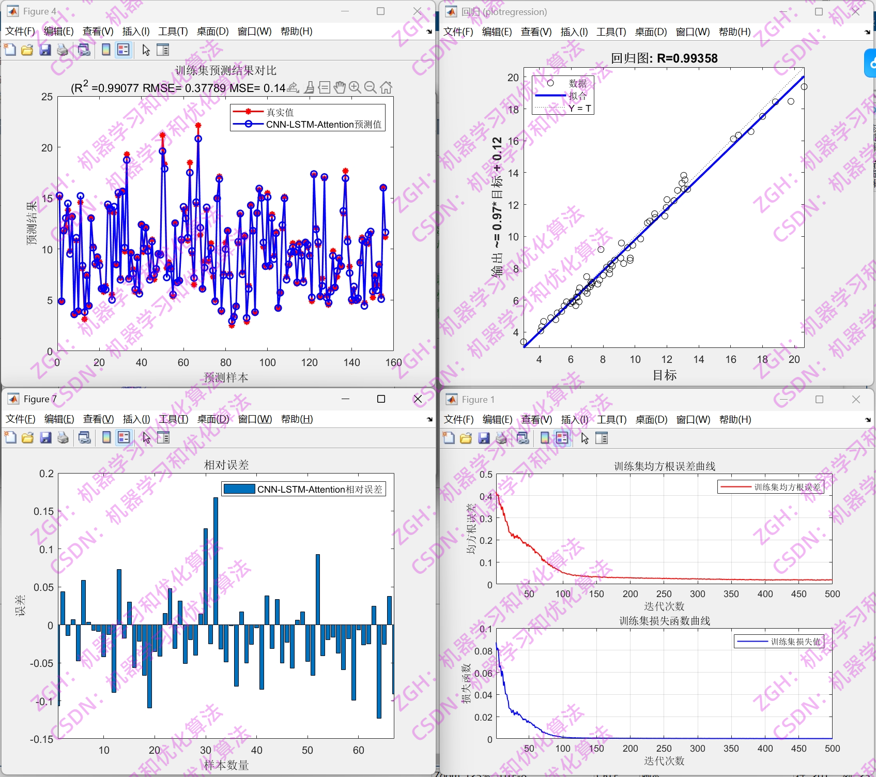
Task: Open the Property Inspector icon in Figure 1
Action: click(602, 437)
